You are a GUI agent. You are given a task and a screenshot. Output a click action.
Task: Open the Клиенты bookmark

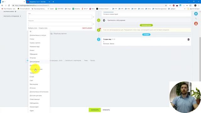(x=76, y=9)
